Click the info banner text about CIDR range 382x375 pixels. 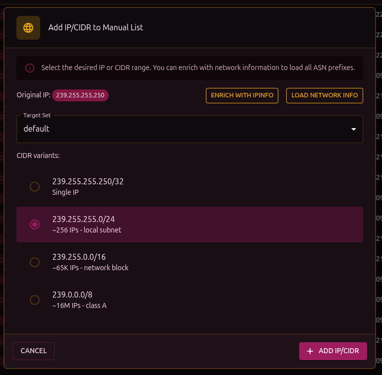click(198, 68)
